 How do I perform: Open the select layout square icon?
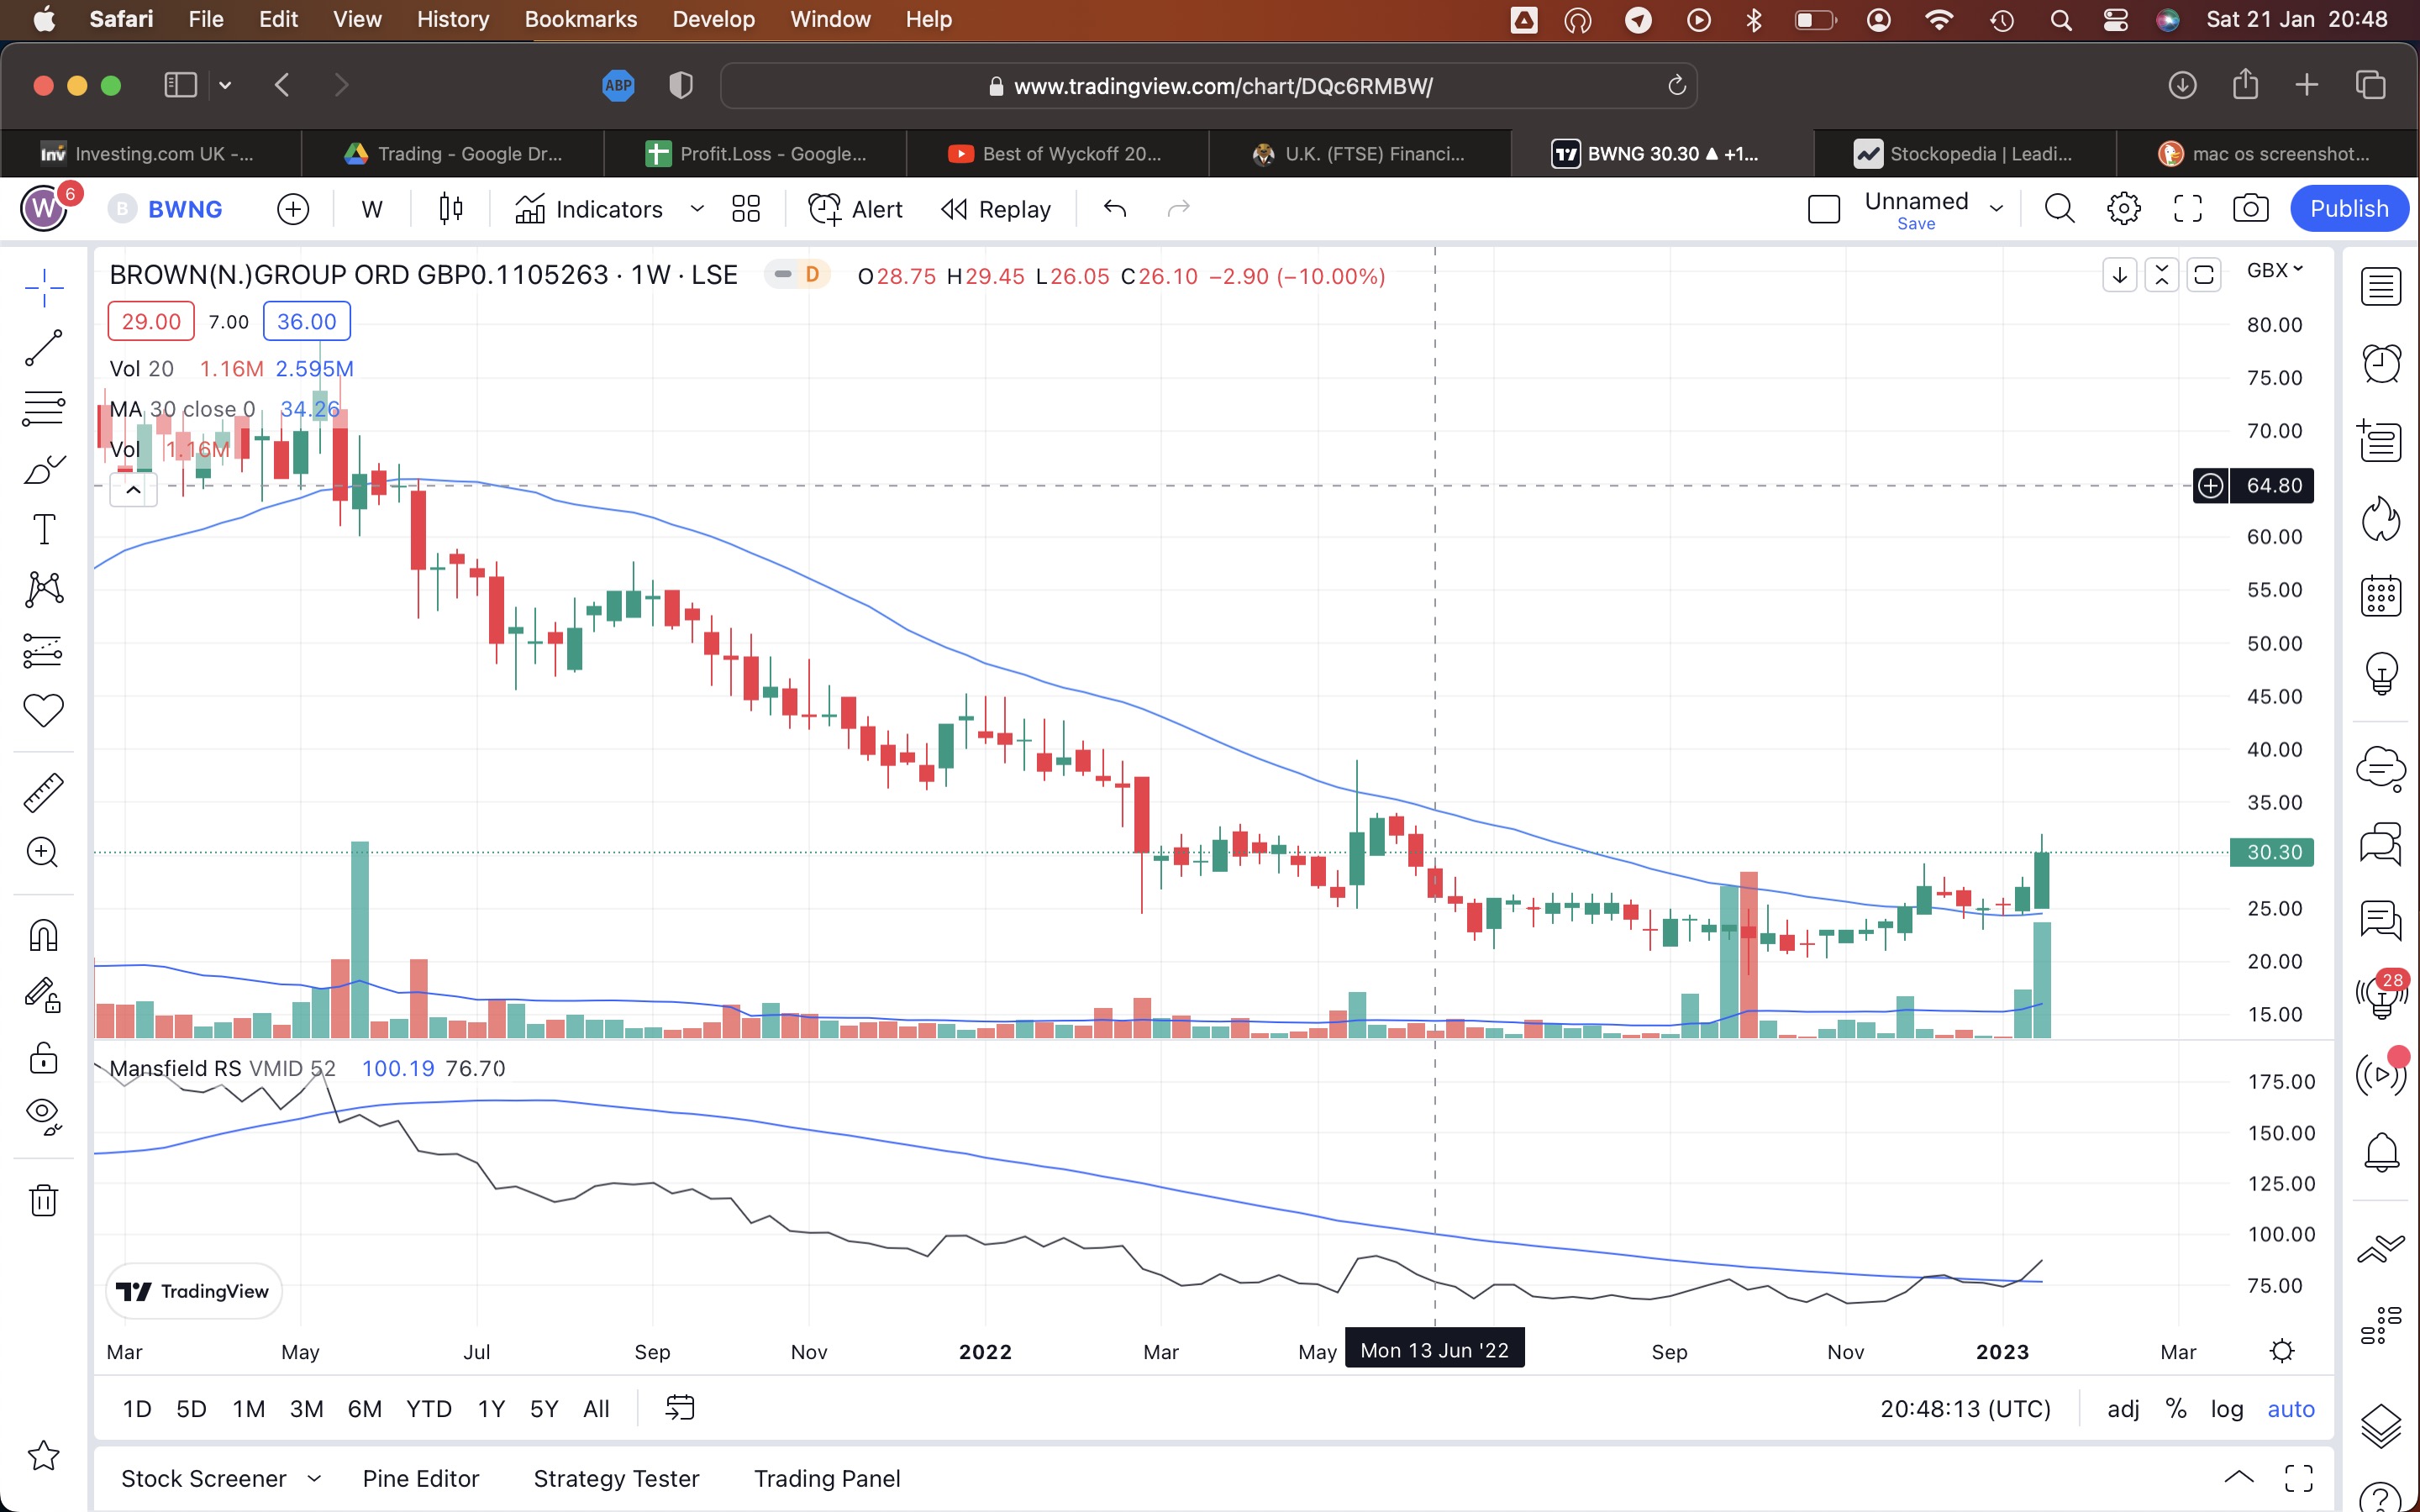pyautogui.click(x=1824, y=208)
